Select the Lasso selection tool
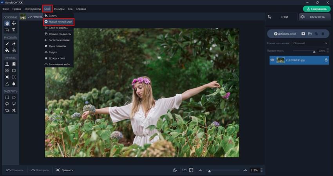The image size is (333, 176). (x=7, y=104)
